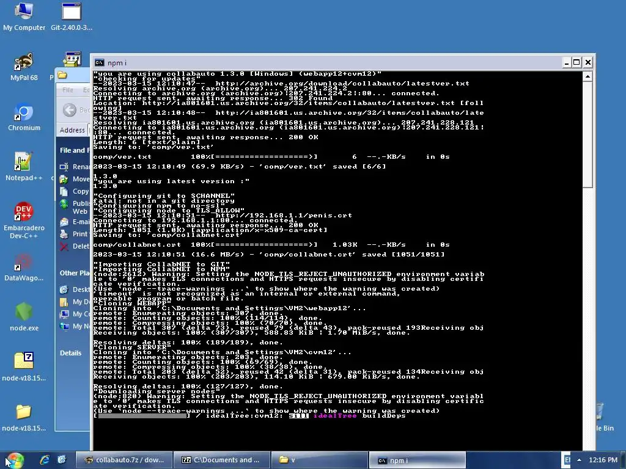Click the console vertical scrollbar thumb
The image size is (626, 469).
pos(587,134)
